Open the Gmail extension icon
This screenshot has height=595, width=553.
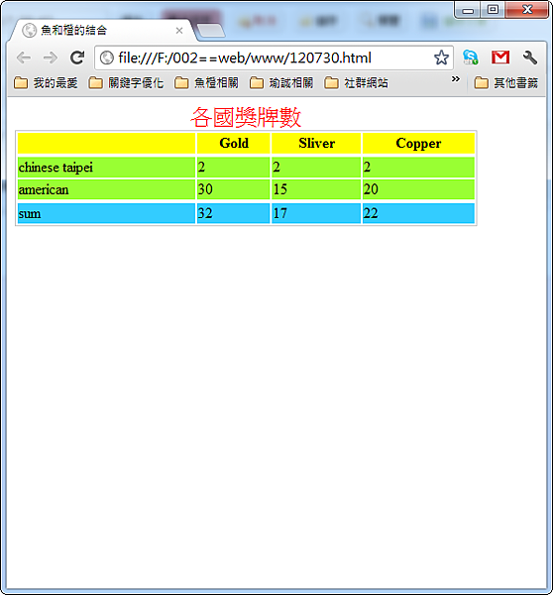click(x=500, y=58)
